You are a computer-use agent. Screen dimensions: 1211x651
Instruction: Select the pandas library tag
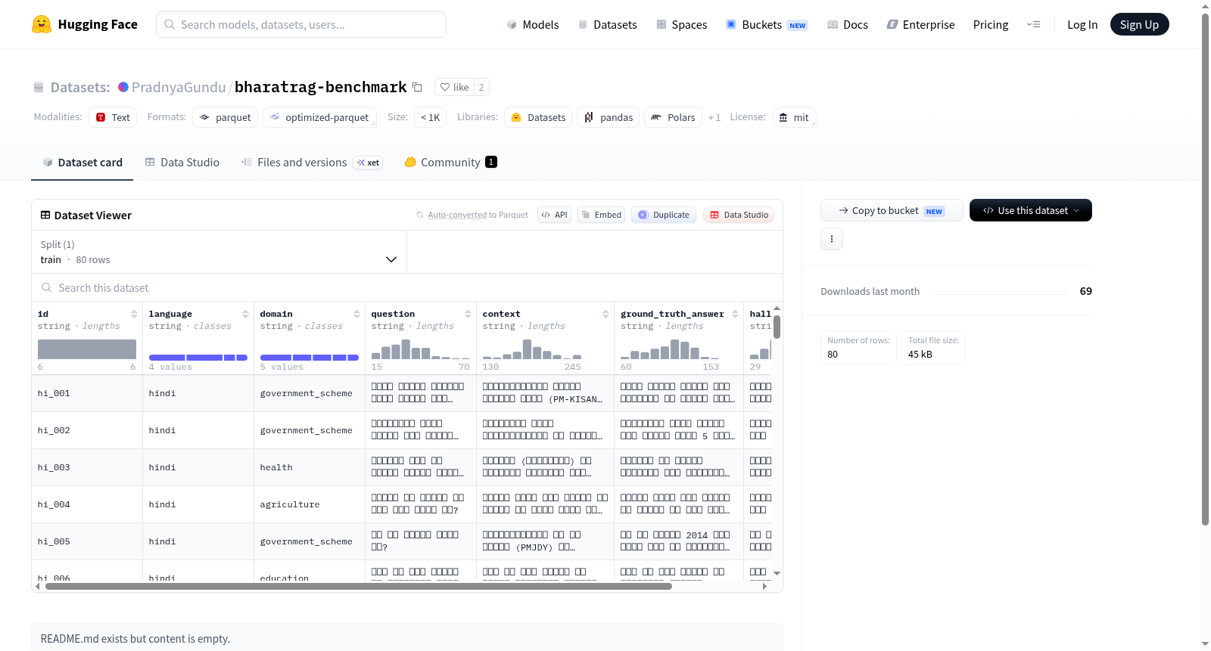(609, 117)
